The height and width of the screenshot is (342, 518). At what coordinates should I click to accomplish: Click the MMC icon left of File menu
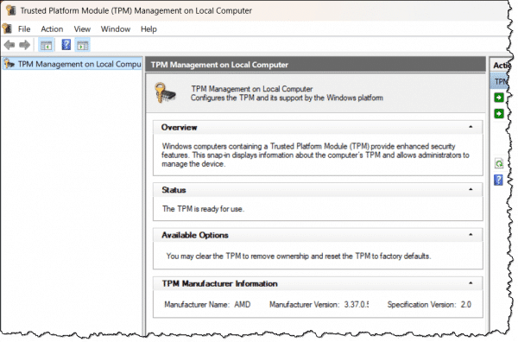click(x=8, y=28)
